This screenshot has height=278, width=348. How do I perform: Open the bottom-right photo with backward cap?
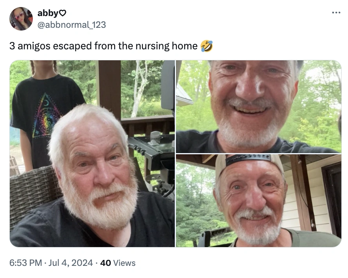point(258,200)
